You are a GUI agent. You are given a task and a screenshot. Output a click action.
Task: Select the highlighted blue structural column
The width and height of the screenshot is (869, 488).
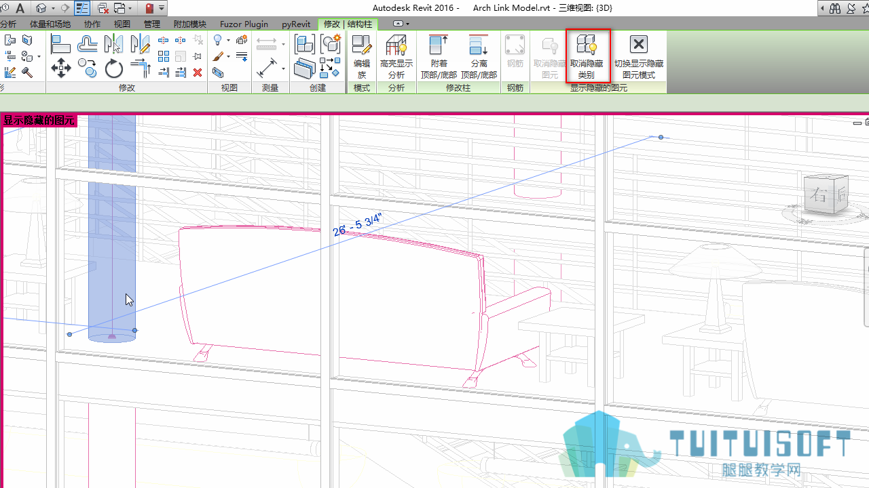click(x=112, y=228)
